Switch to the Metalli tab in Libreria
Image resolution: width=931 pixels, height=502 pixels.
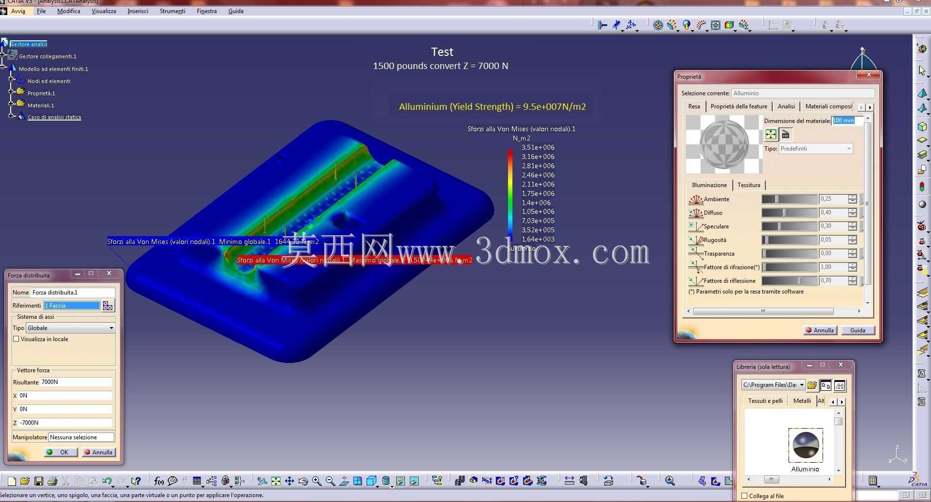click(x=802, y=401)
